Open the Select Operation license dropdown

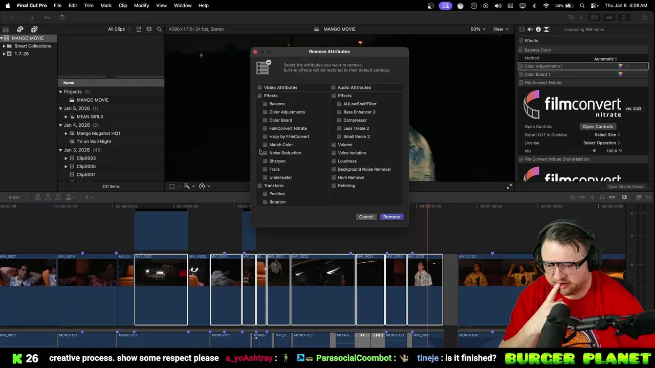tap(601, 143)
